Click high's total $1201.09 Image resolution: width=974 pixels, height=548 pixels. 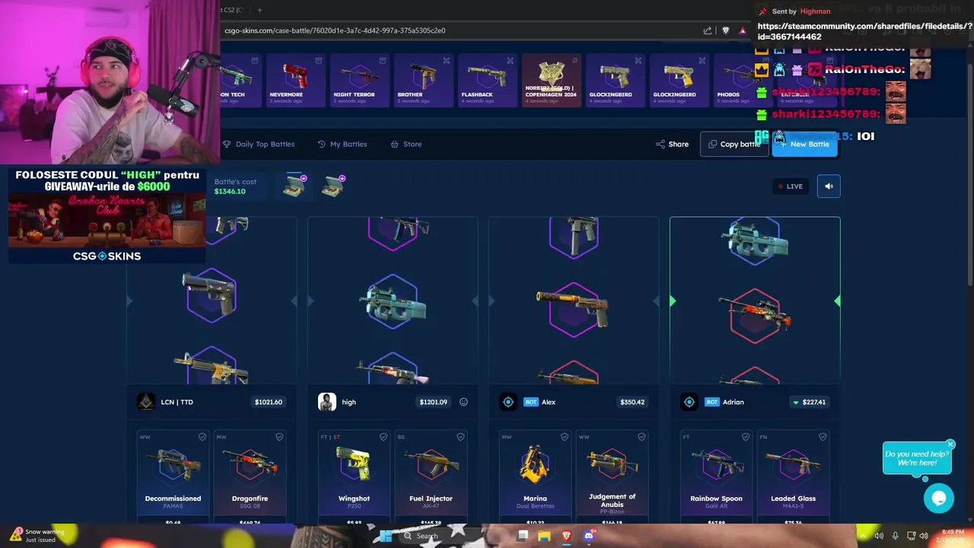[433, 402]
